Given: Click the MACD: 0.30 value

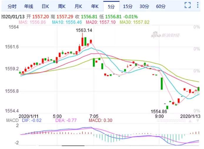Looking at the screenshot, I should coord(101,120).
